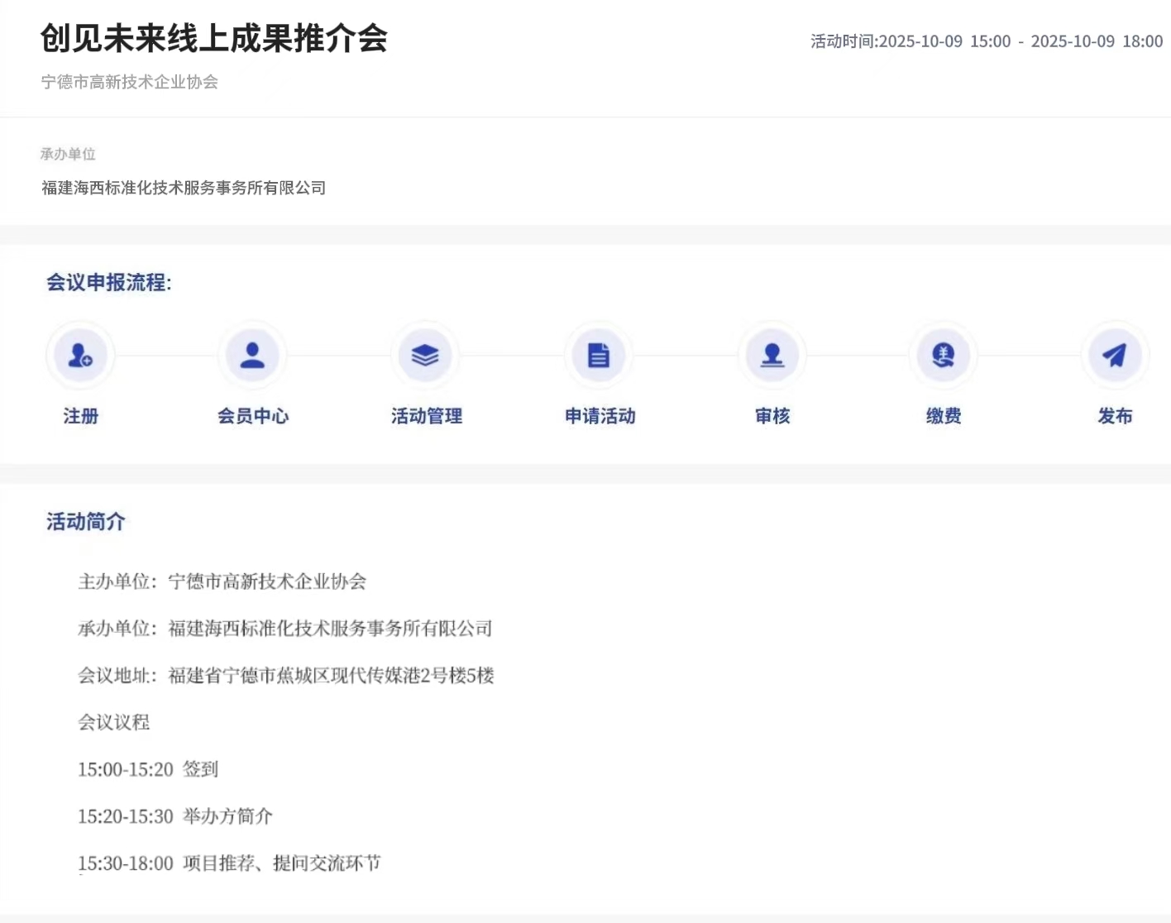This screenshot has width=1171, height=923.
Task: Click the 会议申报流程 section heading
Action: 108,283
